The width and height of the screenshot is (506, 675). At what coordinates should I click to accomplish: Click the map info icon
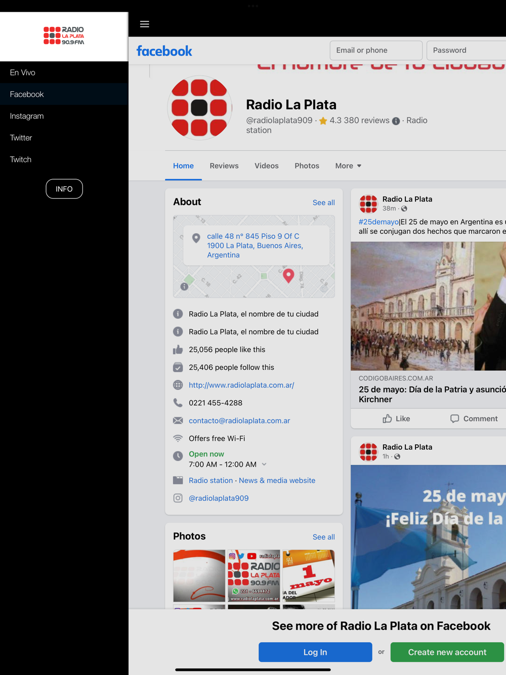pos(185,286)
